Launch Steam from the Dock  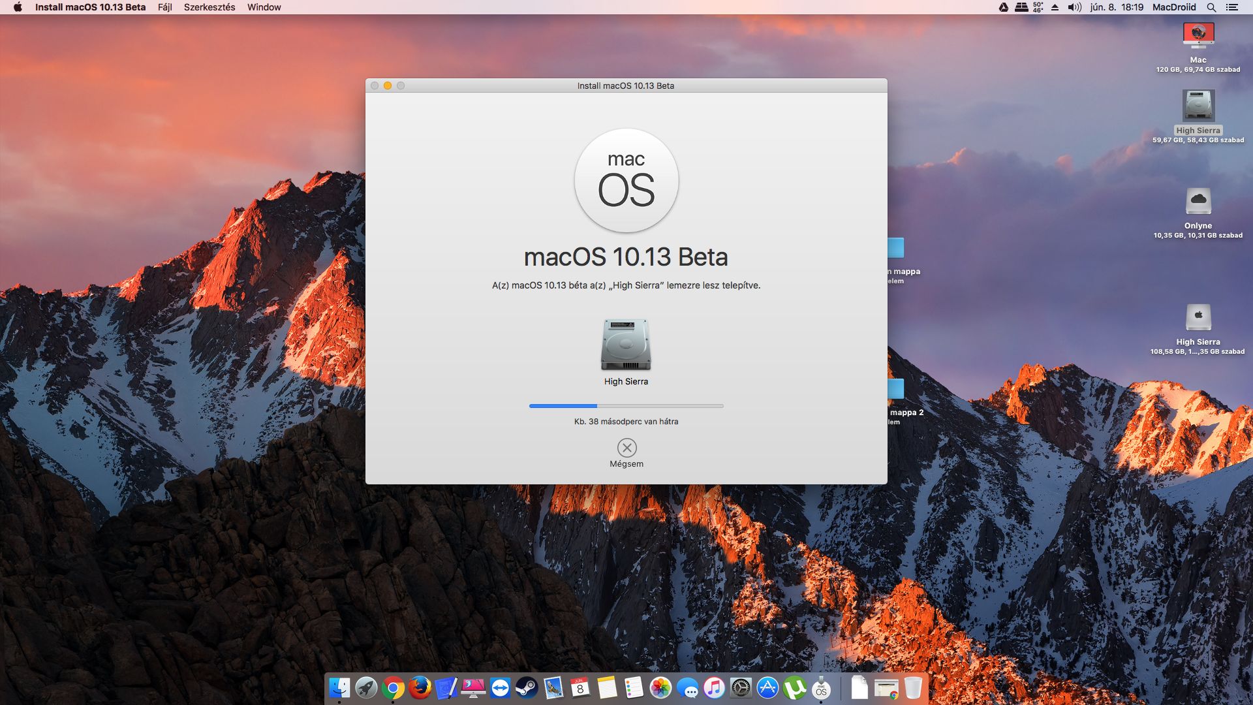(x=527, y=687)
